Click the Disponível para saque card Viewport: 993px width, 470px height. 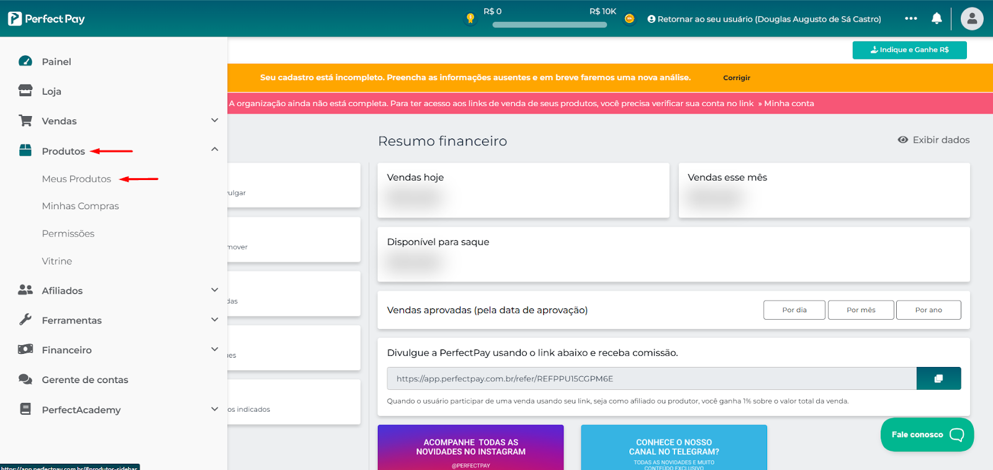click(673, 255)
